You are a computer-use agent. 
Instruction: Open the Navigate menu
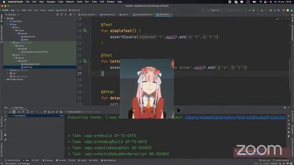click(x=51, y=2)
